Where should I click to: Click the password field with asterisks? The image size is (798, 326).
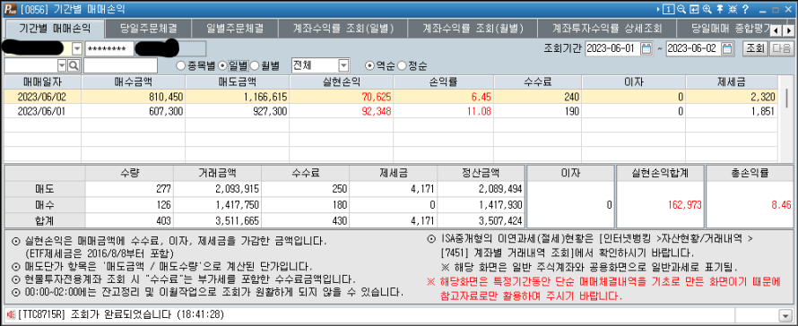[x=109, y=49]
